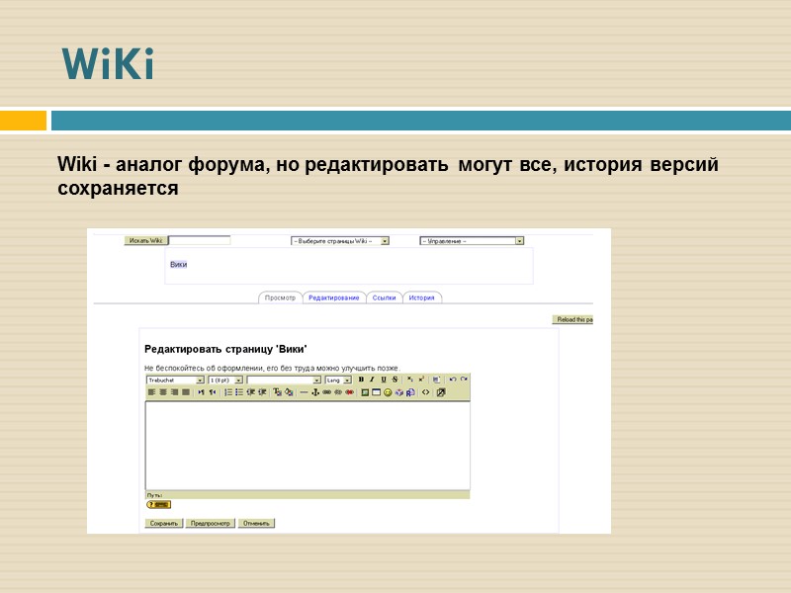The height and width of the screenshot is (593, 791).
Task: Insert a table
Action: click(377, 392)
